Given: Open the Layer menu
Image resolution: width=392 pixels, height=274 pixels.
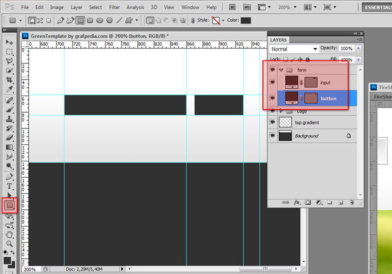Looking at the screenshot, I should tap(77, 7).
